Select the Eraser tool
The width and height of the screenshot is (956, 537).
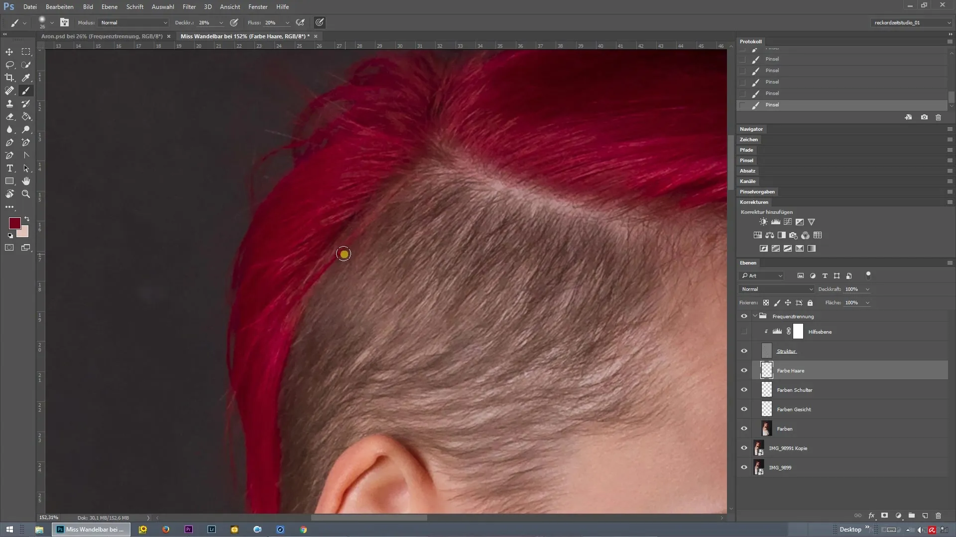coord(9,116)
